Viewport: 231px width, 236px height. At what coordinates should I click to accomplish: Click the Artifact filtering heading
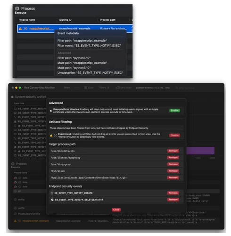60,122
